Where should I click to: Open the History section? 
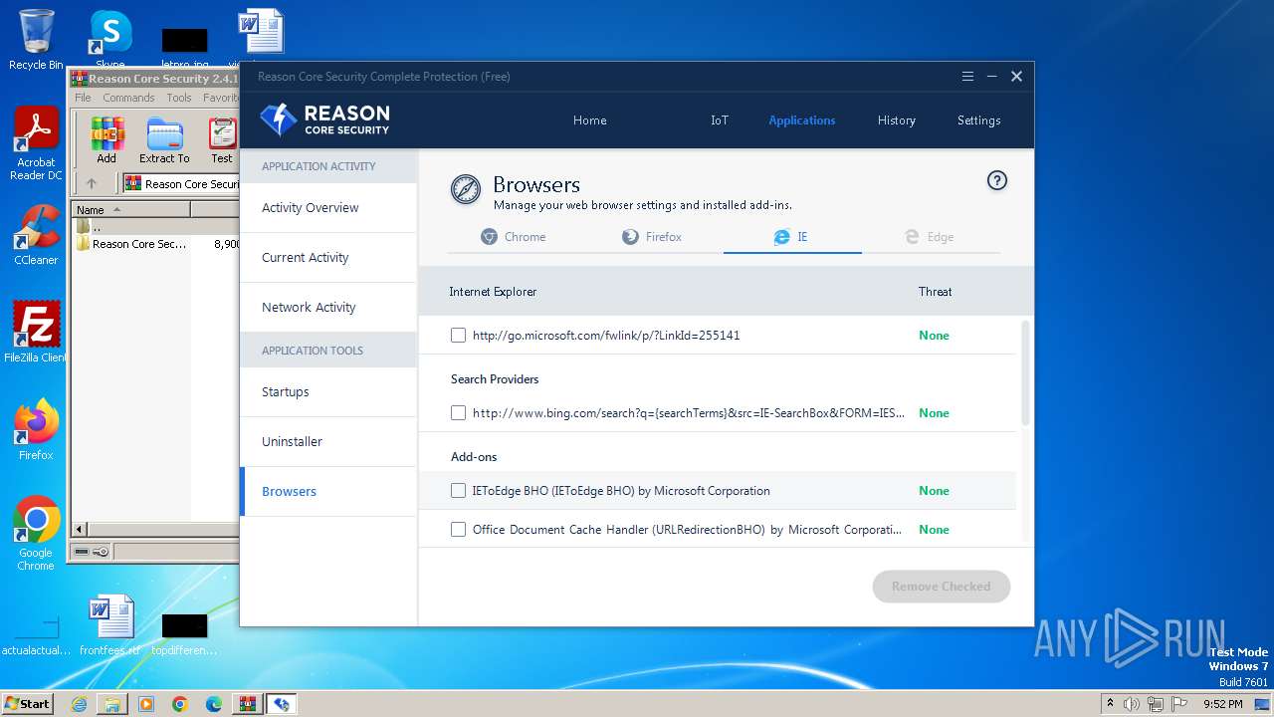click(897, 120)
